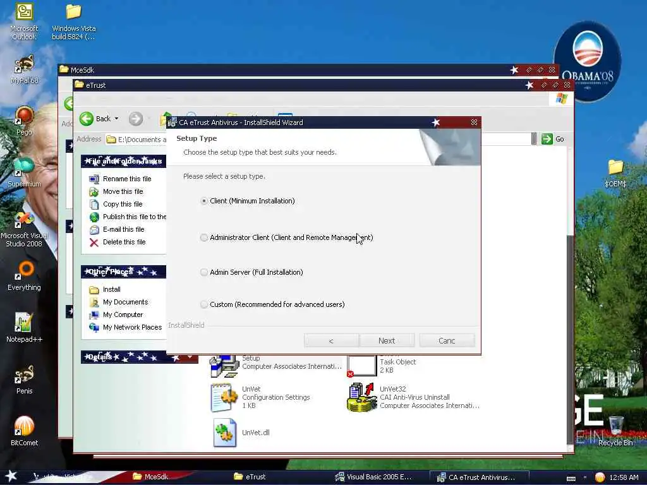
Task: Open the address bar dropdown arrow
Action: pos(534,139)
